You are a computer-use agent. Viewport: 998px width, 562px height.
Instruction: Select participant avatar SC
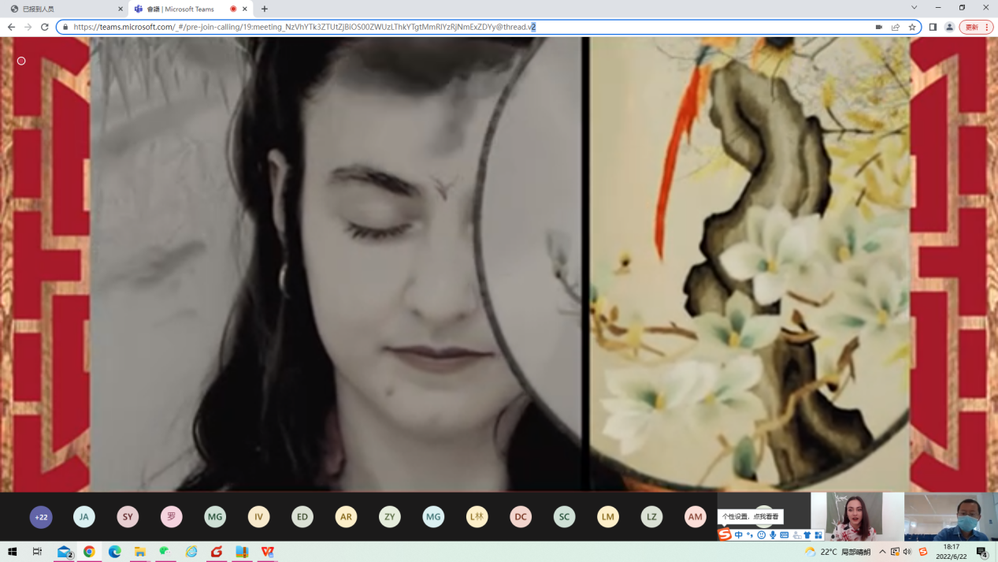(x=564, y=517)
